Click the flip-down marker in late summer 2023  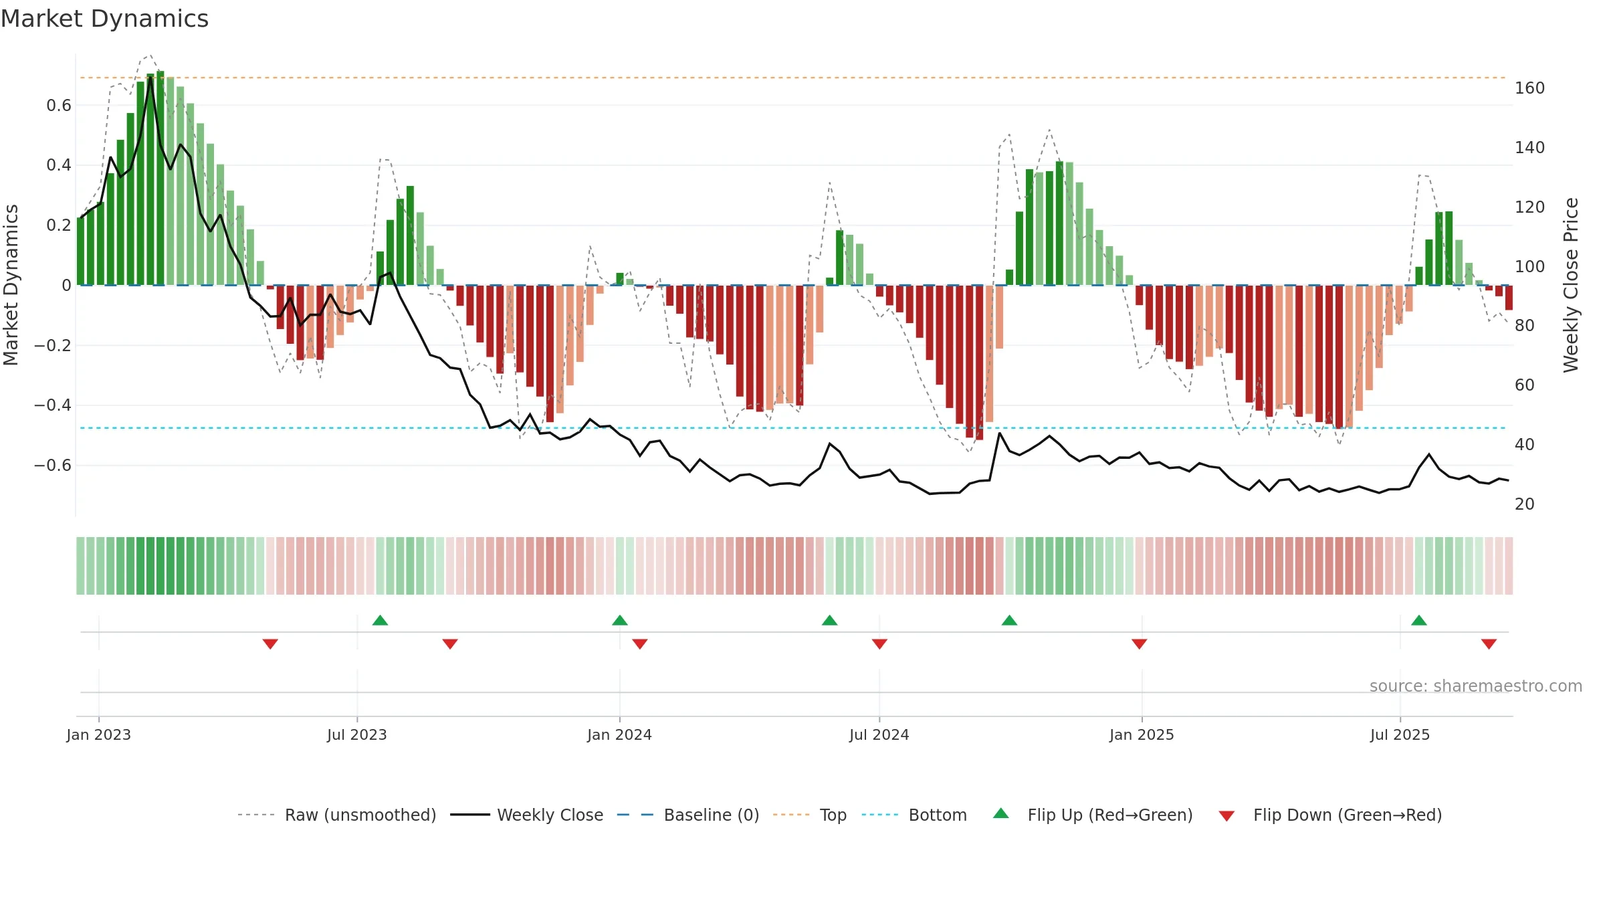tap(450, 643)
